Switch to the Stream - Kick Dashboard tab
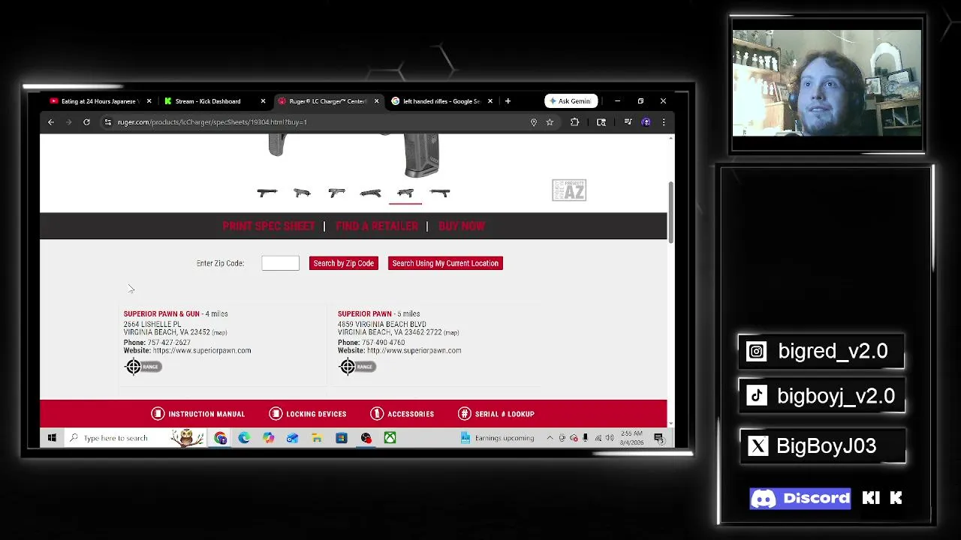The image size is (961, 540). point(208,101)
